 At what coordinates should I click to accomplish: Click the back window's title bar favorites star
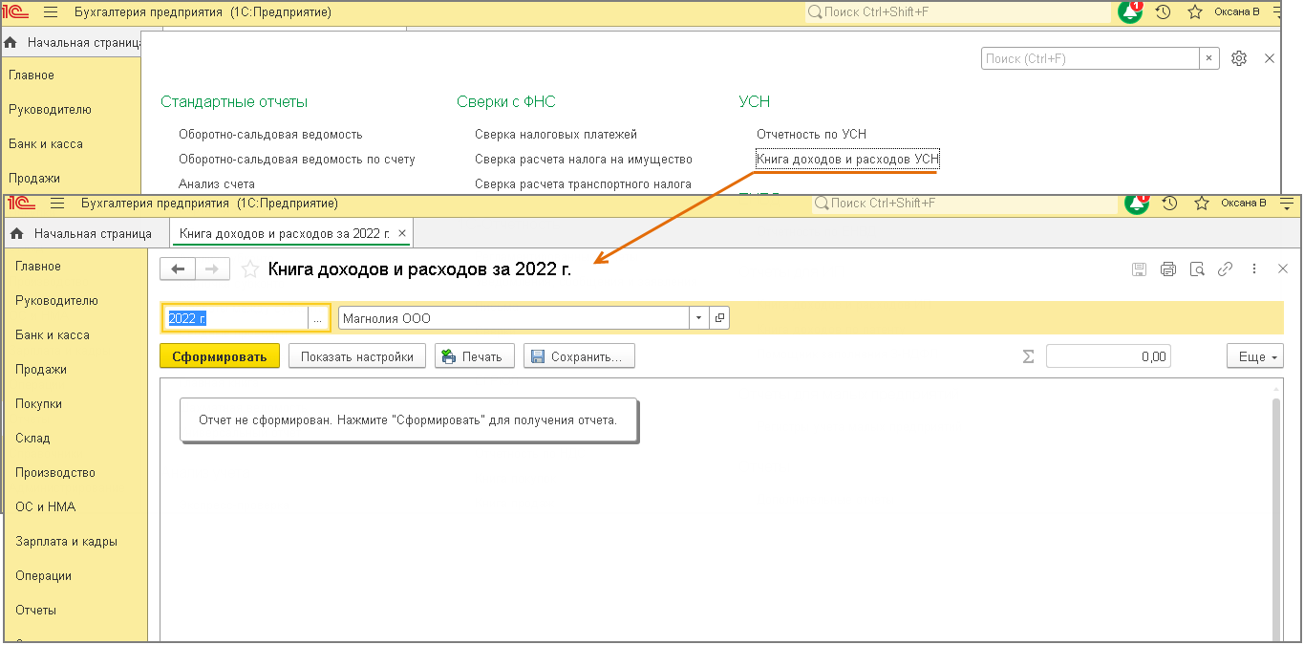1195,12
